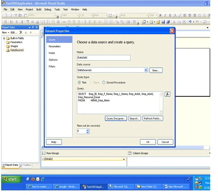
Task: Click the Save All icon
Action: (x=168, y=22)
